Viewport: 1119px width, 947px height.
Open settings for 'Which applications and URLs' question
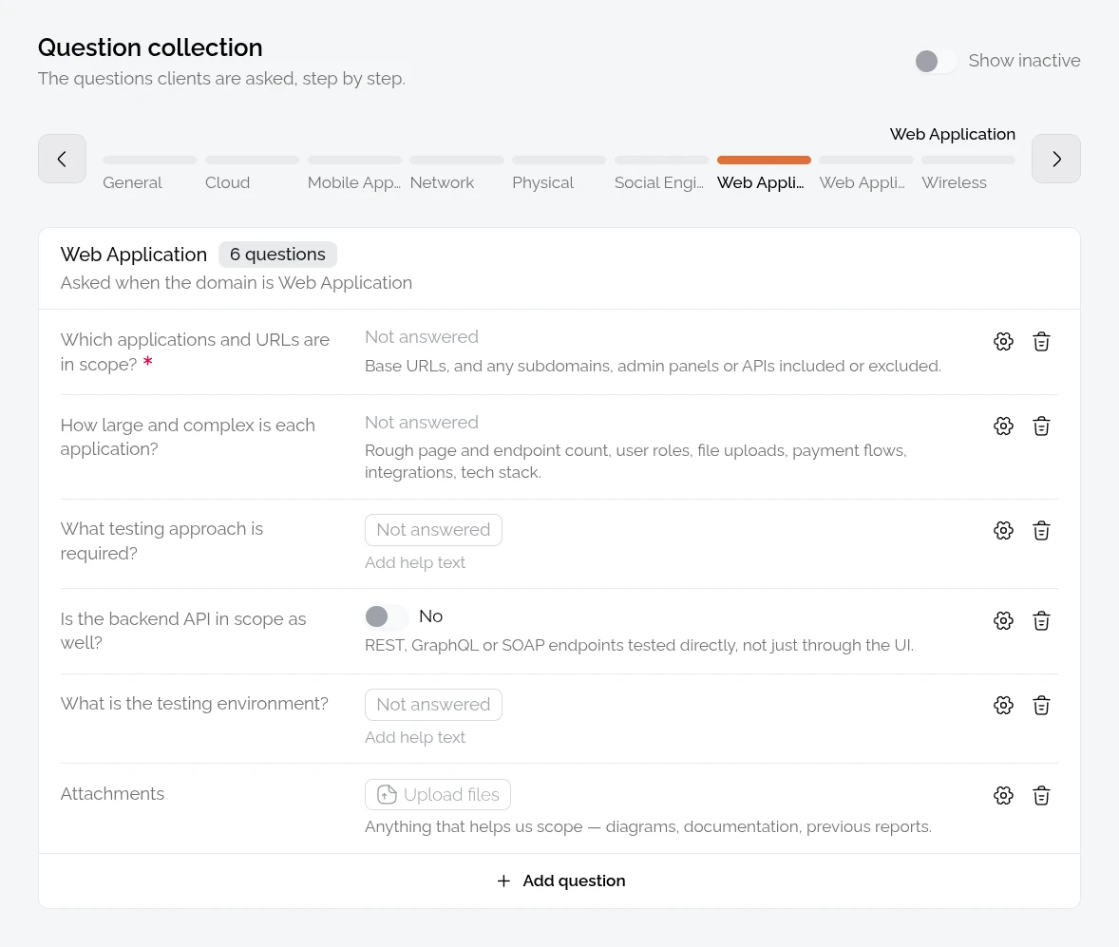(1003, 342)
